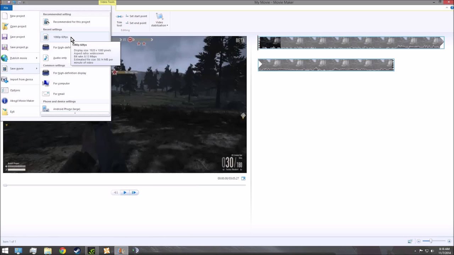
Task: Switch to the Video Tools tab
Action: [x=107, y=2]
